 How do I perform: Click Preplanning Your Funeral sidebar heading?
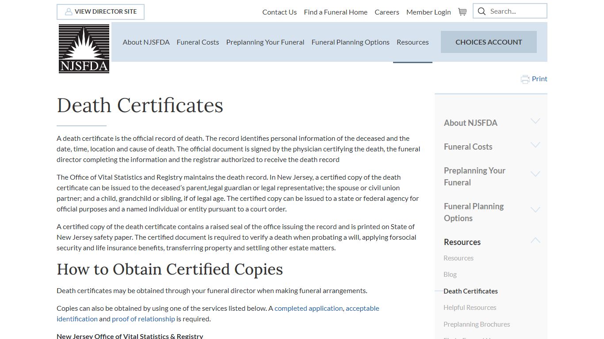coord(474,176)
